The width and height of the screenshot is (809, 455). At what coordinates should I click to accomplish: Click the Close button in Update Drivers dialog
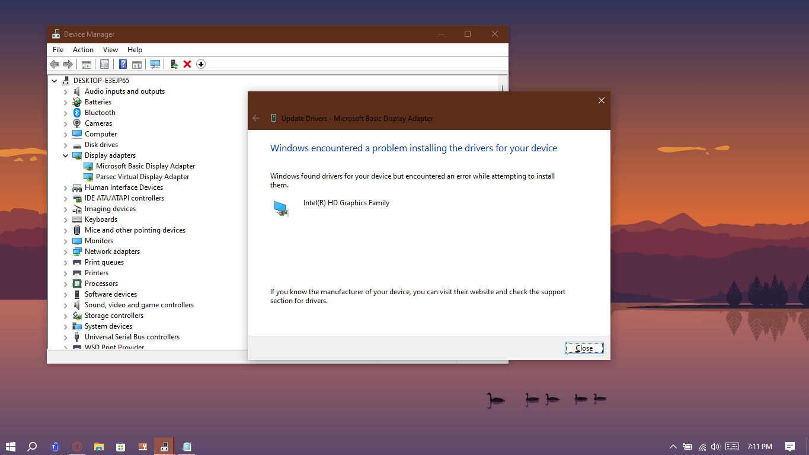pos(584,348)
